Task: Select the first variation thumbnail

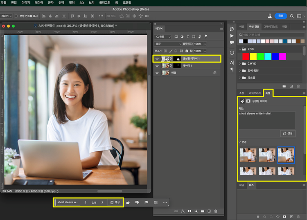Action: [x=248, y=155]
